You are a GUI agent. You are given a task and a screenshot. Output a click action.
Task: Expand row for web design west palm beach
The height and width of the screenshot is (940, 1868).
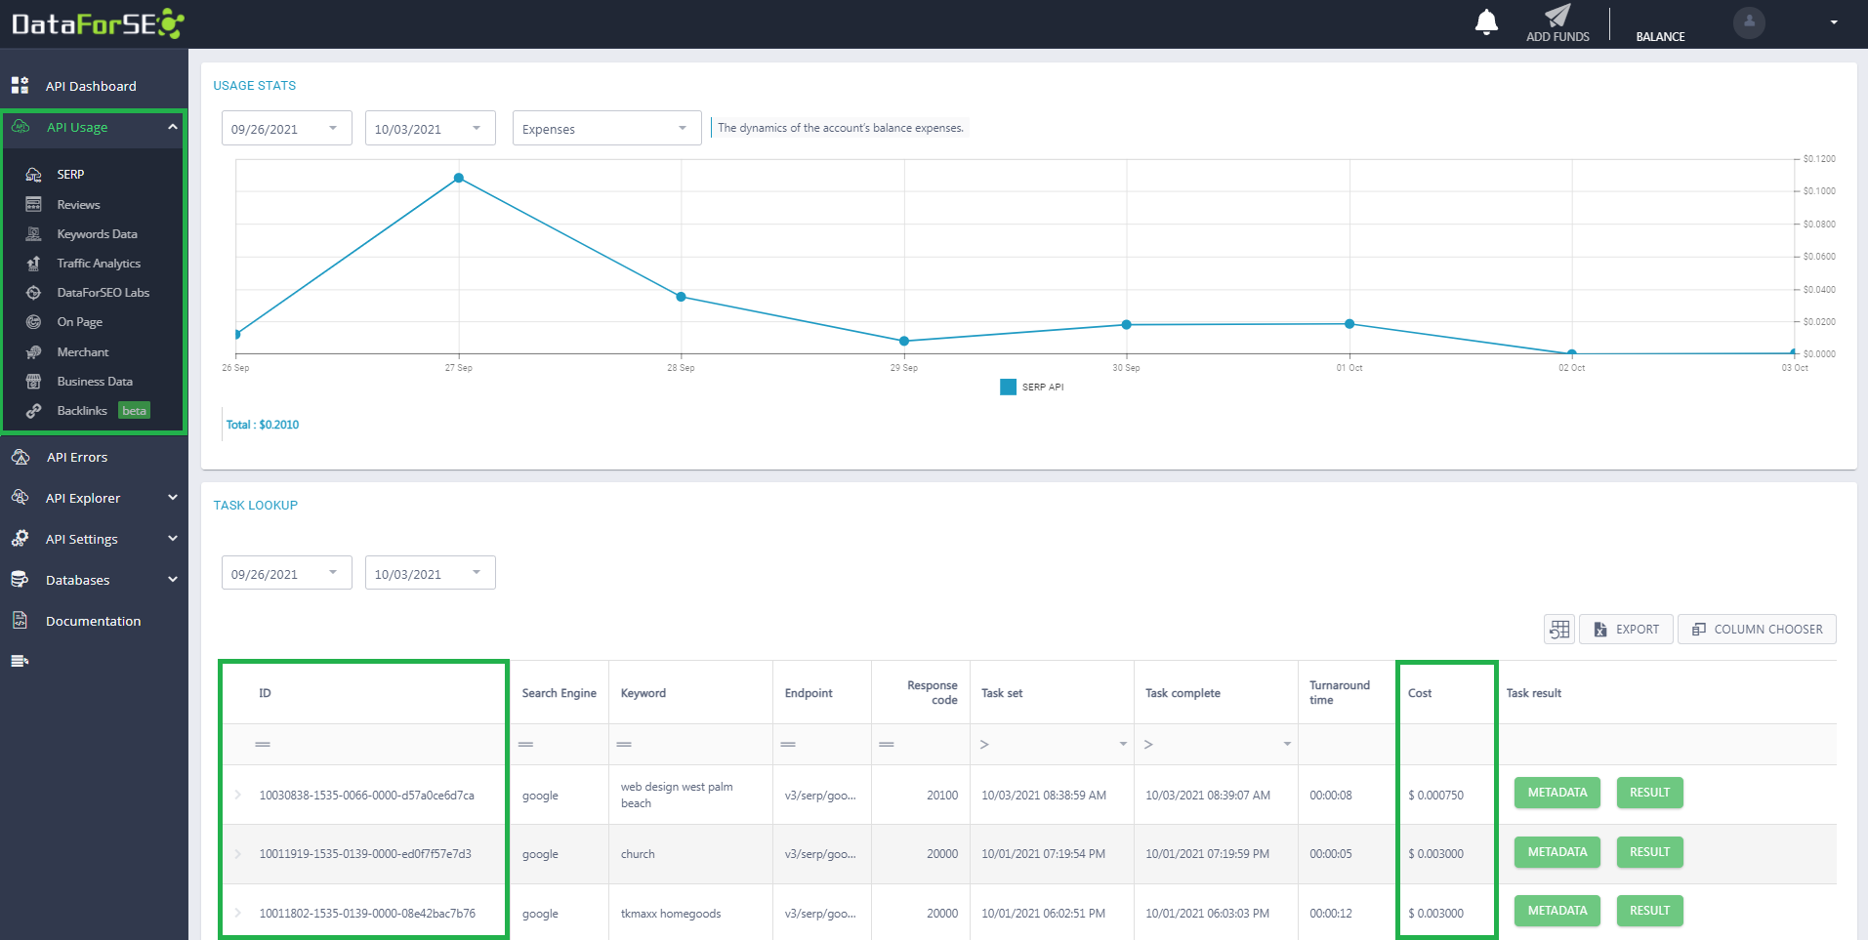[x=237, y=795]
